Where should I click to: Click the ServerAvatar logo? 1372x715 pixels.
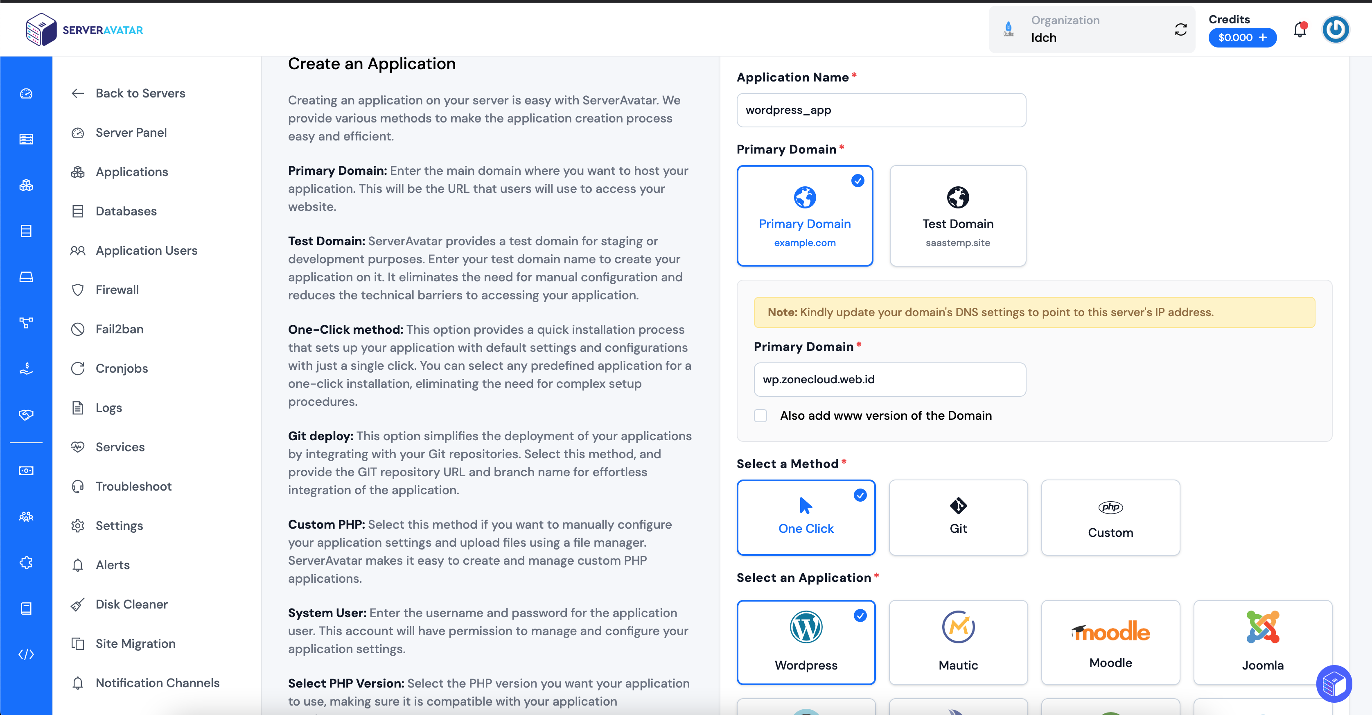click(84, 30)
